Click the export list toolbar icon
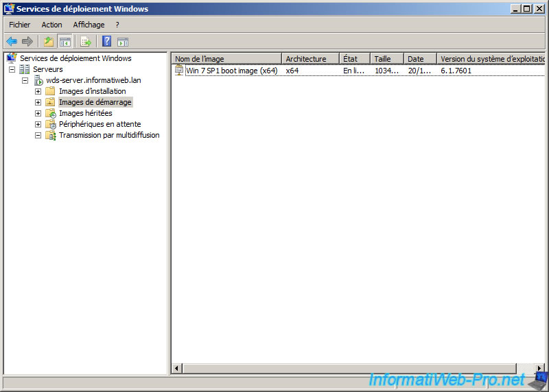Viewport: 549px width, 392px height. (x=86, y=42)
